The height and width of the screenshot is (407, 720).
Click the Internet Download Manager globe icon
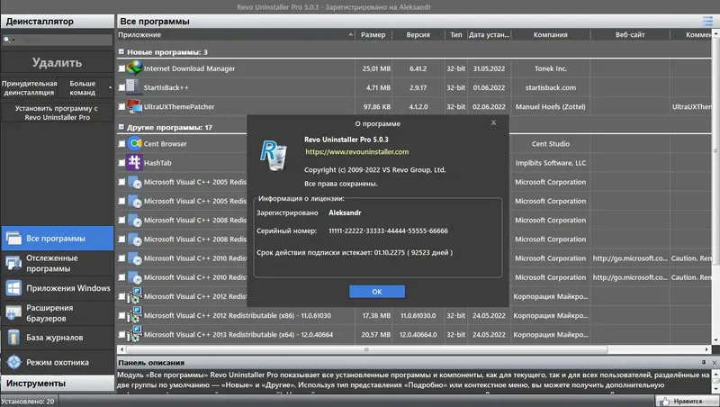tap(134, 68)
